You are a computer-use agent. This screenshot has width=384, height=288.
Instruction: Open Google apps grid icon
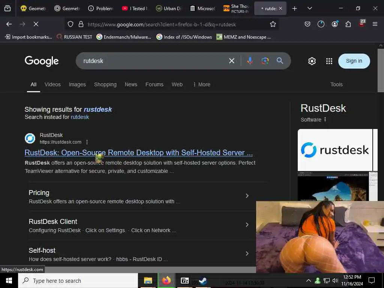(329, 61)
